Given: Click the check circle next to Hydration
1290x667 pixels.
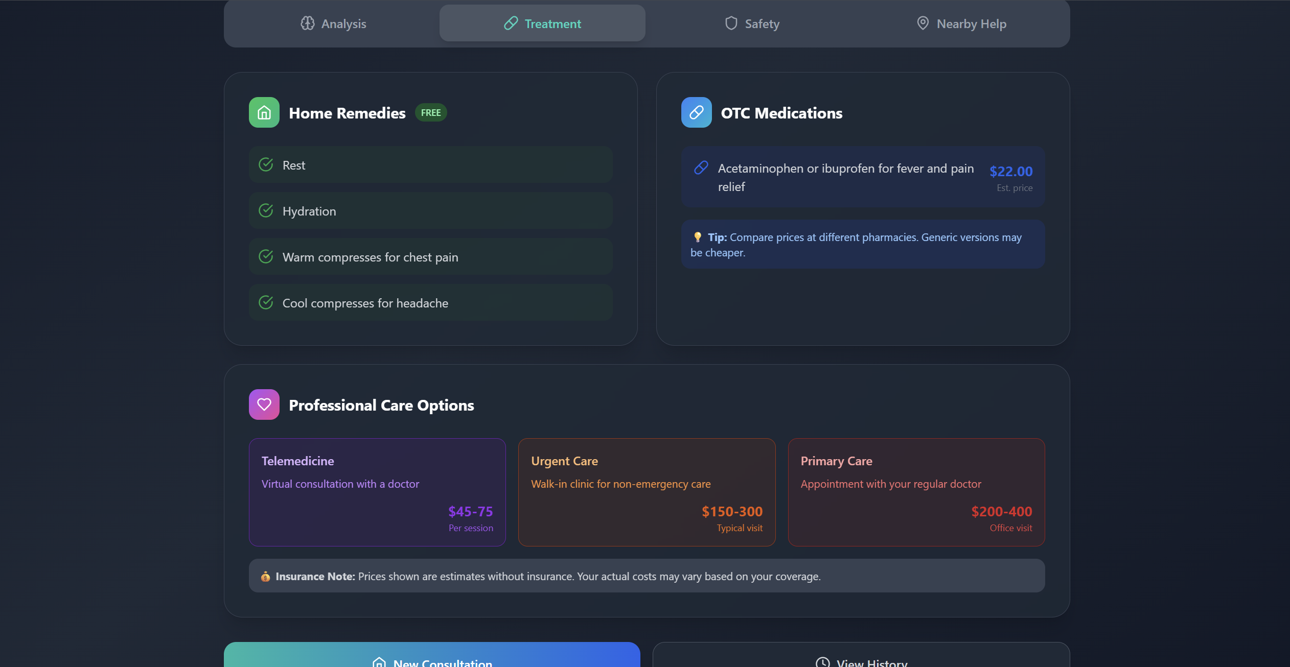Looking at the screenshot, I should tap(266, 210).
